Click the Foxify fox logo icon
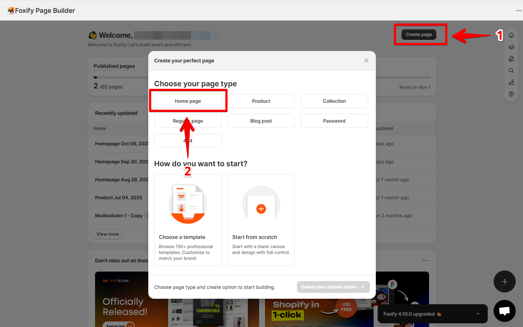 [11, 11]
